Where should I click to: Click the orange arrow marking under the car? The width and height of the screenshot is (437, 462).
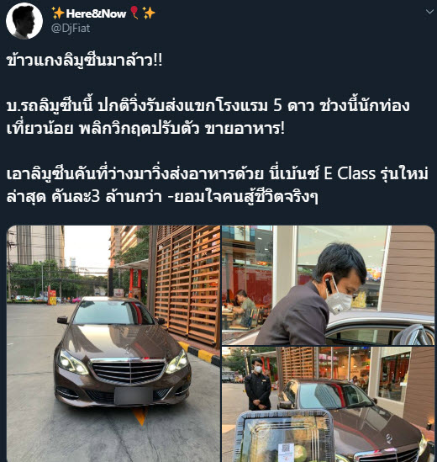(140, 416)
